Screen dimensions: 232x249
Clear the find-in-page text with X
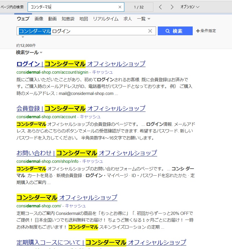coord(120,7)
